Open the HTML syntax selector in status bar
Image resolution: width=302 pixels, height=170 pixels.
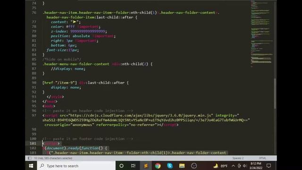tap(262, 158)
